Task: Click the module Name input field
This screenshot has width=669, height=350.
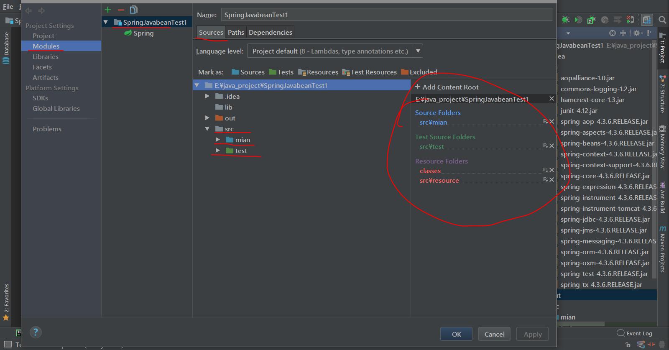Action: [386, 15]
